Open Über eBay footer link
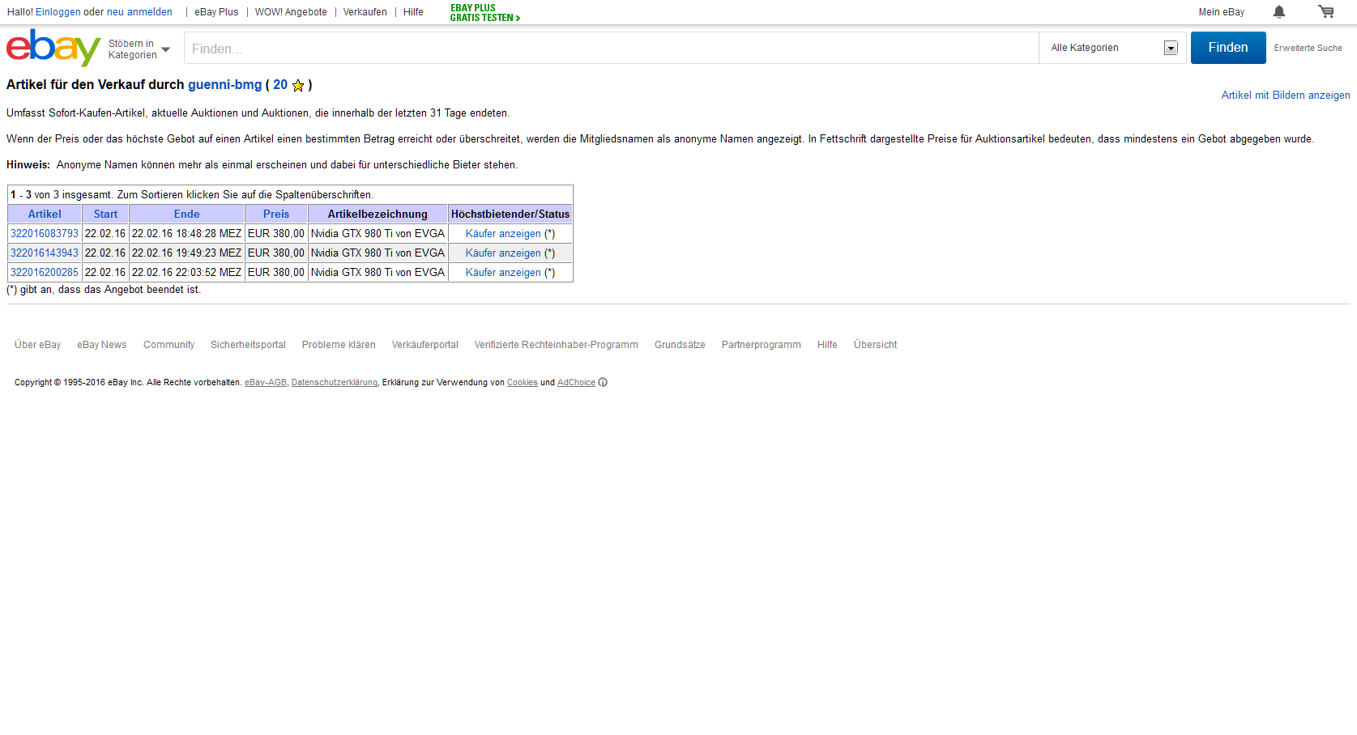 (x=37, y=345)
